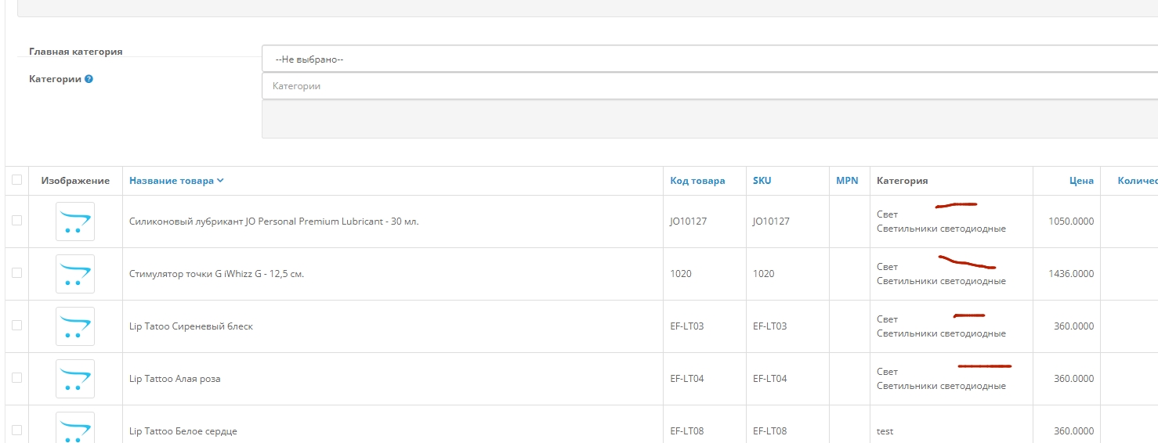Screen dimensions: 1158x443
Task: Click cart image icon for Lip Tattoo Алая роза
Action: tap(75, 379)
